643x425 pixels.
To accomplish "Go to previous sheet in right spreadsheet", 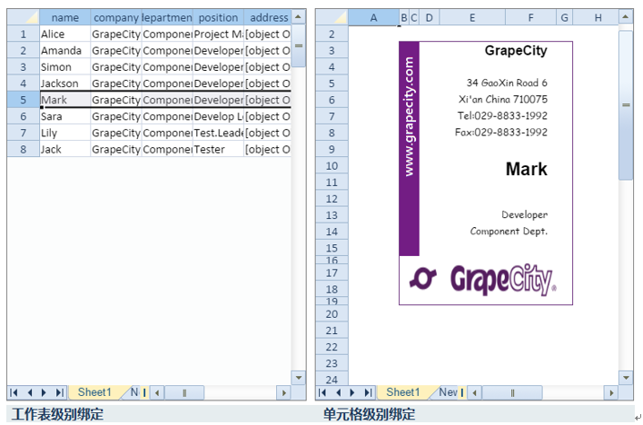I will tap(339, 392).
